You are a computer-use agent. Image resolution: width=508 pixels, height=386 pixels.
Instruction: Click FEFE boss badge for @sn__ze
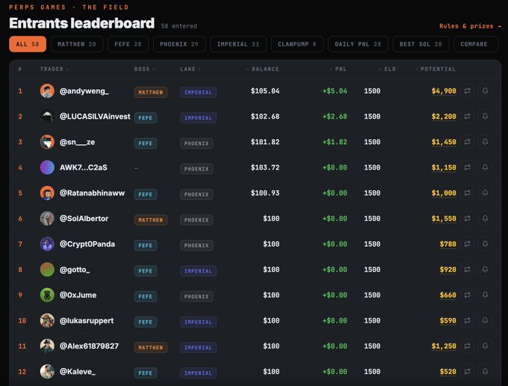pos(146,143)
